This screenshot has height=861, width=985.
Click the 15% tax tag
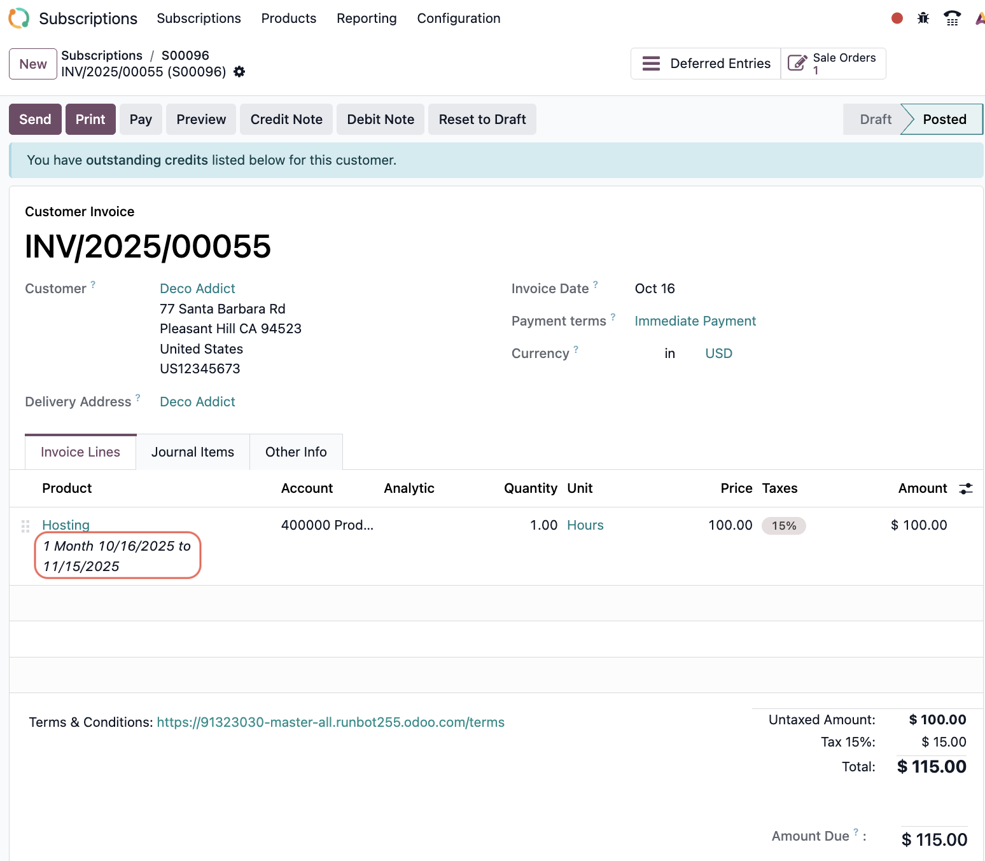click(783, 526)
